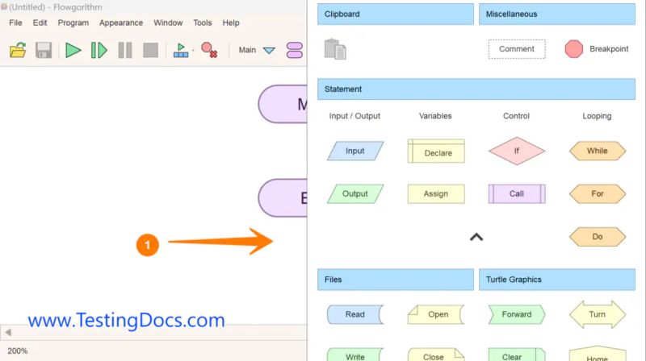Click the Step run icon
This screenshot has height=361, width=646.
(99, 50)
